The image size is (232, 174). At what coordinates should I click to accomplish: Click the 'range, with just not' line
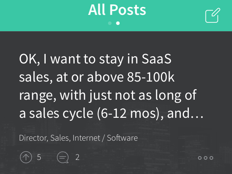(x=108, y=96)
